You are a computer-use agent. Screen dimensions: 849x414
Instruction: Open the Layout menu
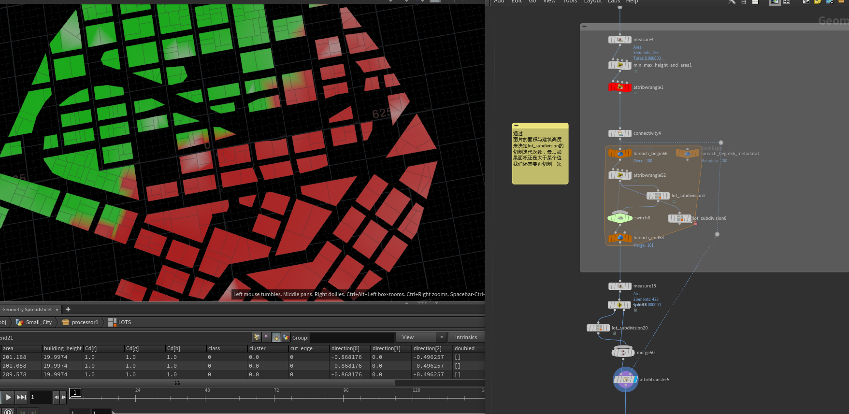(x=592, y=1)
